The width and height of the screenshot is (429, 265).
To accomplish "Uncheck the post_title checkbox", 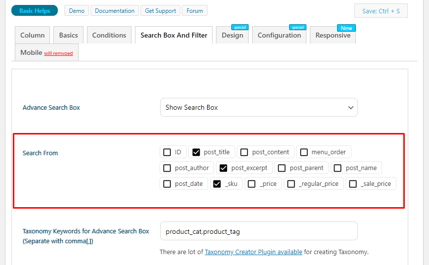I will [196, 152].
